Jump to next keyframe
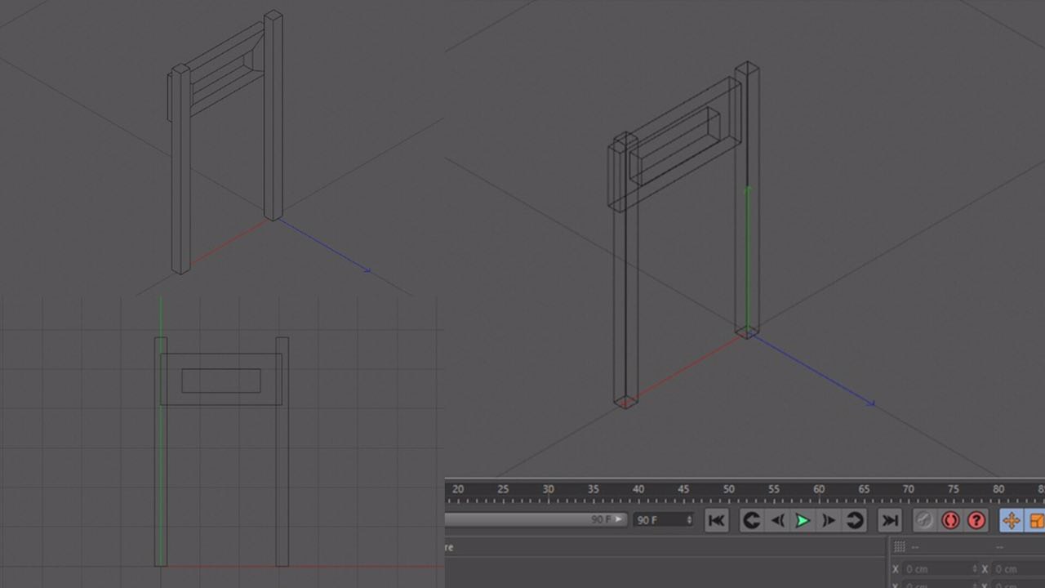The image size is (1045, 588). pyautogui.click(x=855, y=520)
